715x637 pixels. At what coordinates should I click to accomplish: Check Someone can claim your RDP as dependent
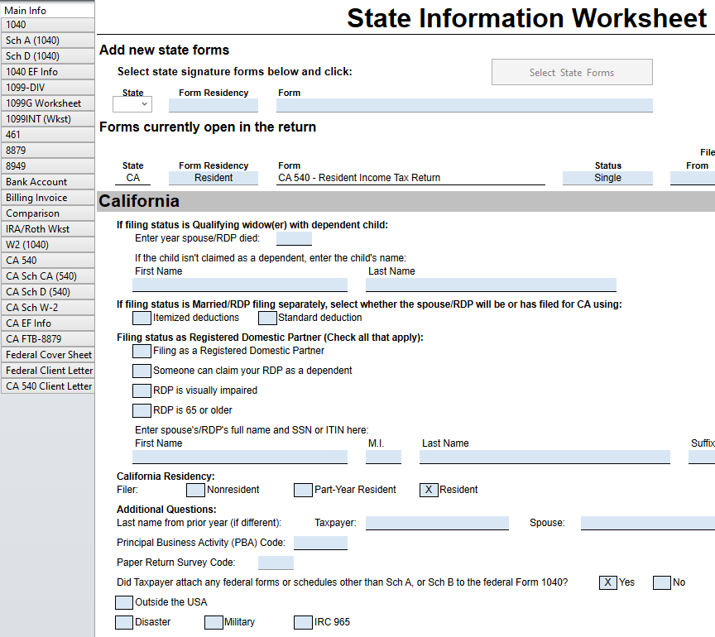pyautogui.click(x=142, y=371)
